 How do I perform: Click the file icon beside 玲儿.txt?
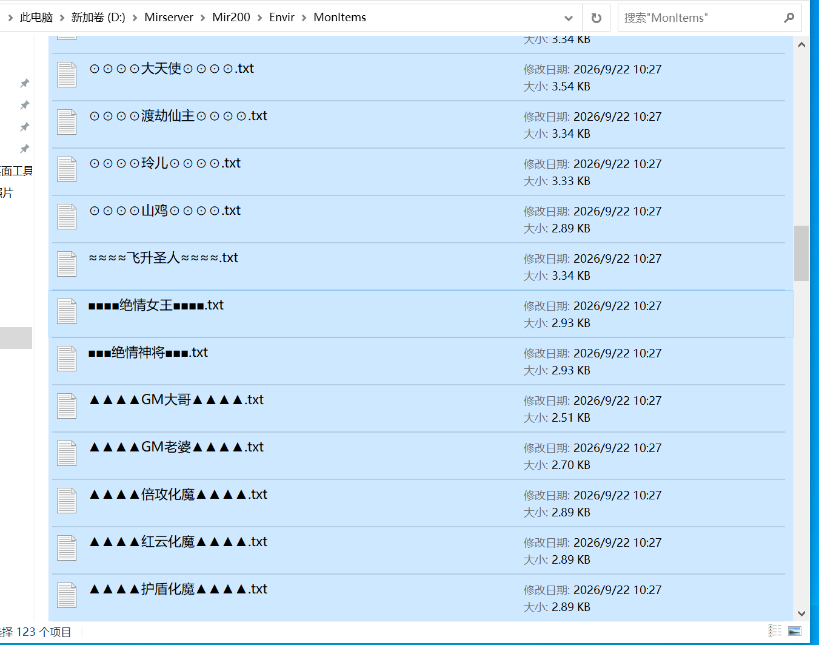point(67,169)
